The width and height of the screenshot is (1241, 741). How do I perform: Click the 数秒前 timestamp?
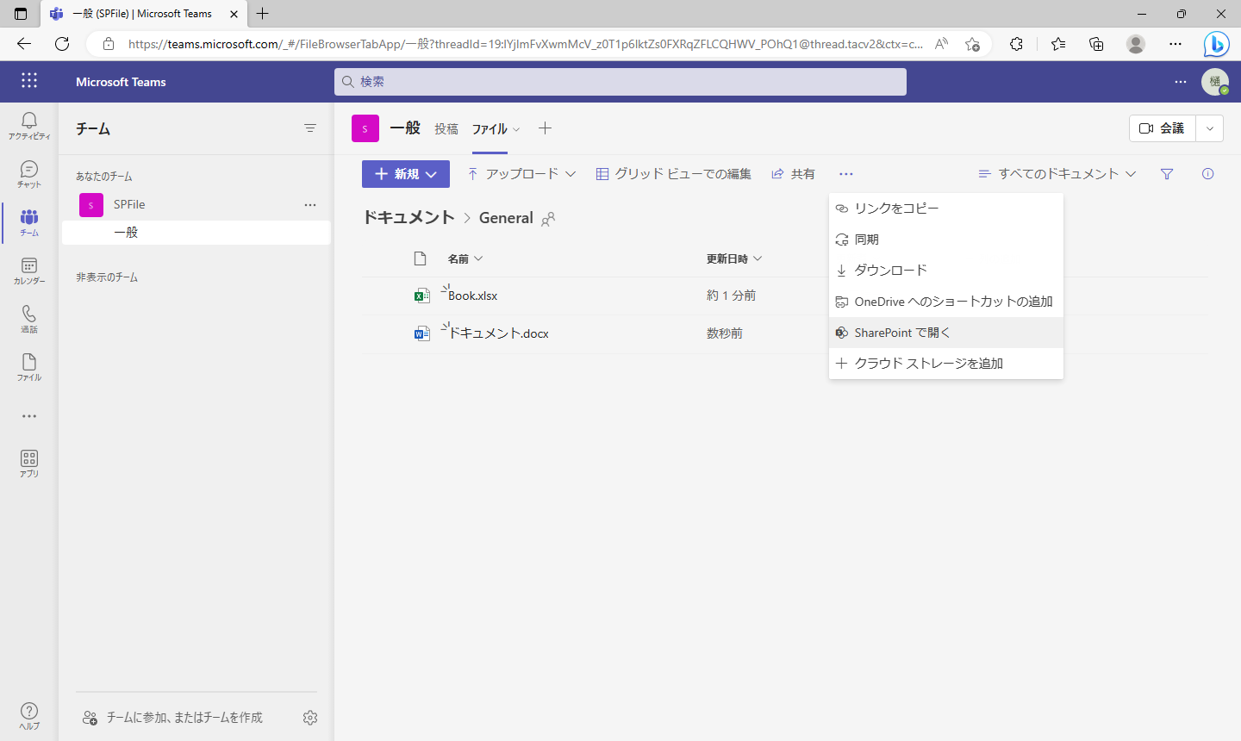tap(725, 333)
